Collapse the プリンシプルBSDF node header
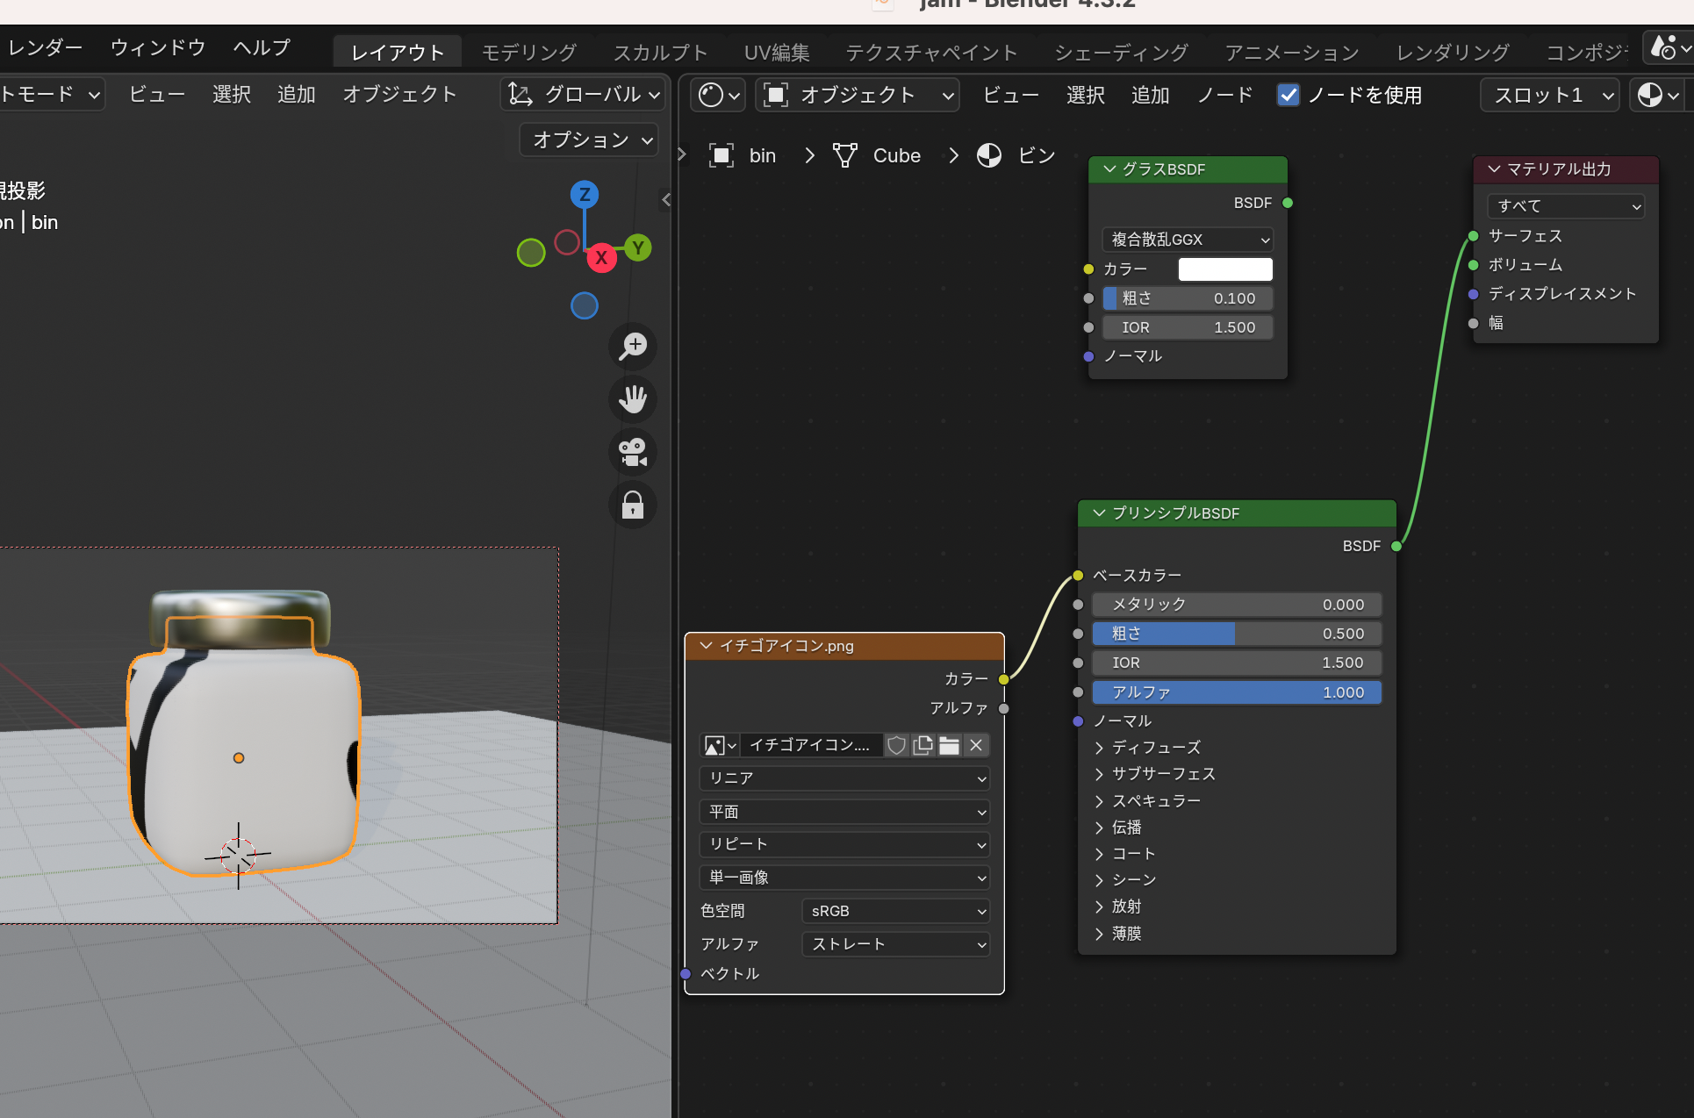 point(1099,512)
